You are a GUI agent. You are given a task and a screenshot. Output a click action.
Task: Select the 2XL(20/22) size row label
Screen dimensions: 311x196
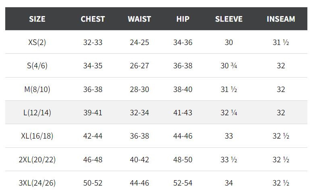(37, 159)
